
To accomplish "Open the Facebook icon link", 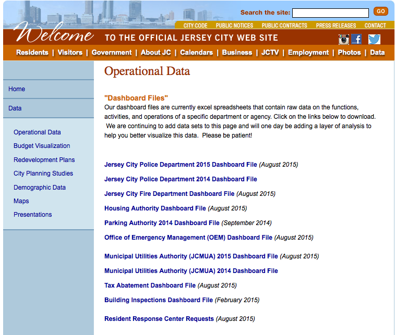I will click(356, 39).
